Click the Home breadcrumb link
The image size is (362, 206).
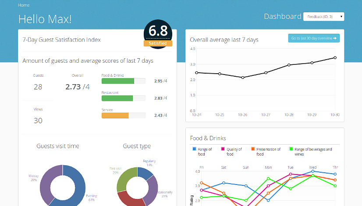[x=24, y=5]
